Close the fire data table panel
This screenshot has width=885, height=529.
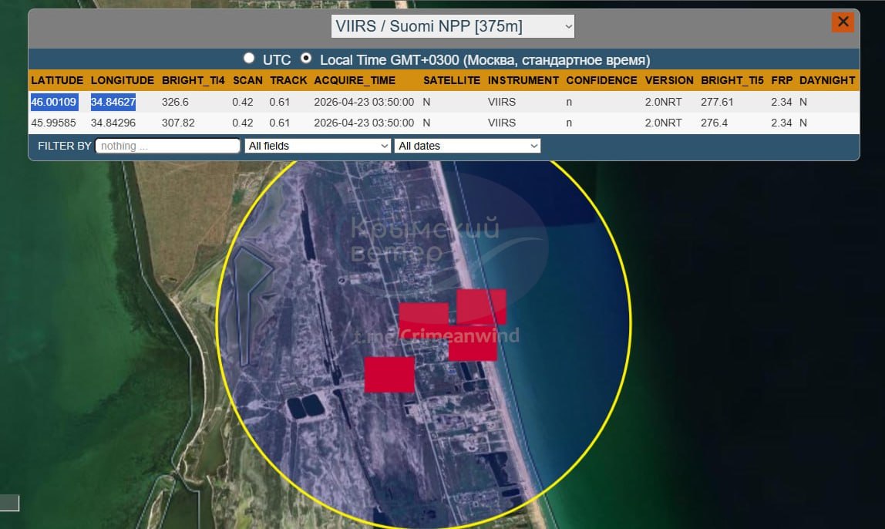tap(843, 22)
